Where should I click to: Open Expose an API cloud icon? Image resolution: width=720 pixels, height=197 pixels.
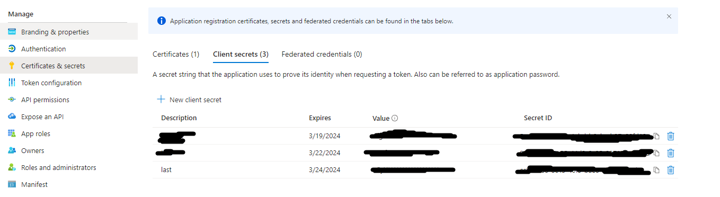tap(12, 117)
